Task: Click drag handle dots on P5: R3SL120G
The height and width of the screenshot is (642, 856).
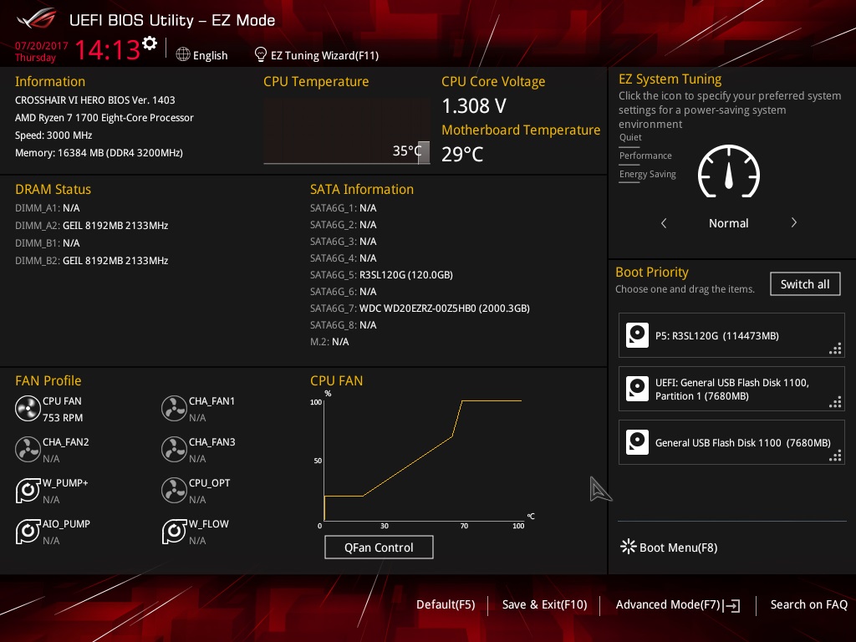Action: tap(835, 349)
